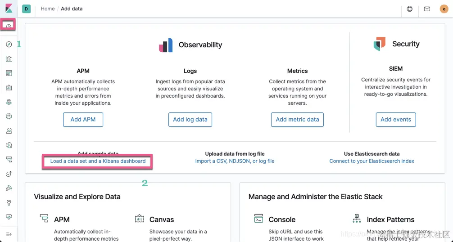Screen dimensions: 453x242
Task: Click the Kibana logo in the corner
Action: 9,9
